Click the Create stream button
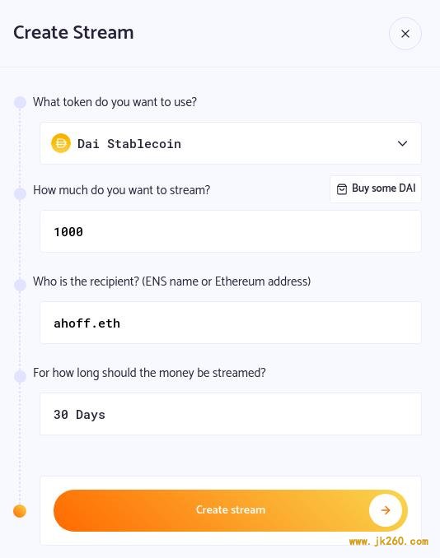Viewport: 440px width, 558px height. click(231, 510)
